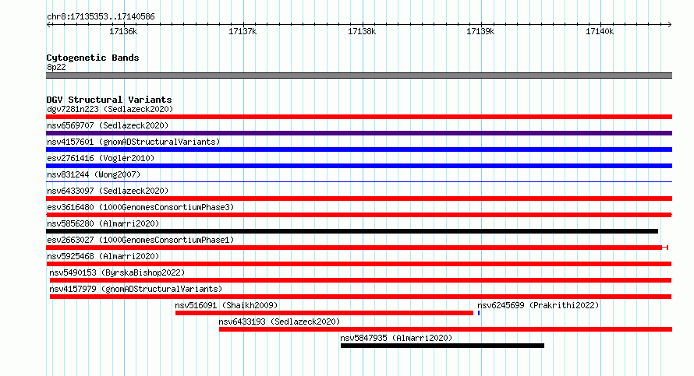694x376 pixels.
Task: Select the red bar for esv2663027
Action: 356,248
